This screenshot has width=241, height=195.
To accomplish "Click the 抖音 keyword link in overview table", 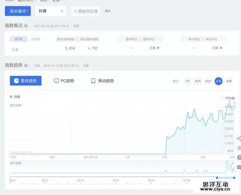I will coord(15,49).
